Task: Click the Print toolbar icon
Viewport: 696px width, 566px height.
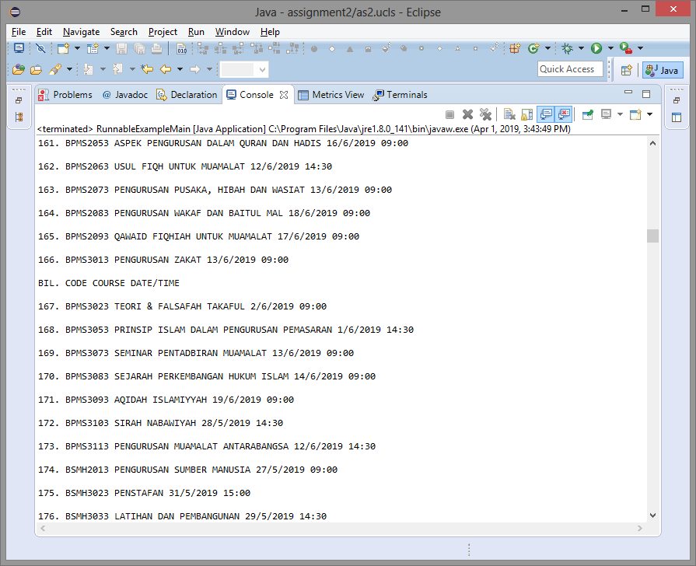Action: coord(156,48)
